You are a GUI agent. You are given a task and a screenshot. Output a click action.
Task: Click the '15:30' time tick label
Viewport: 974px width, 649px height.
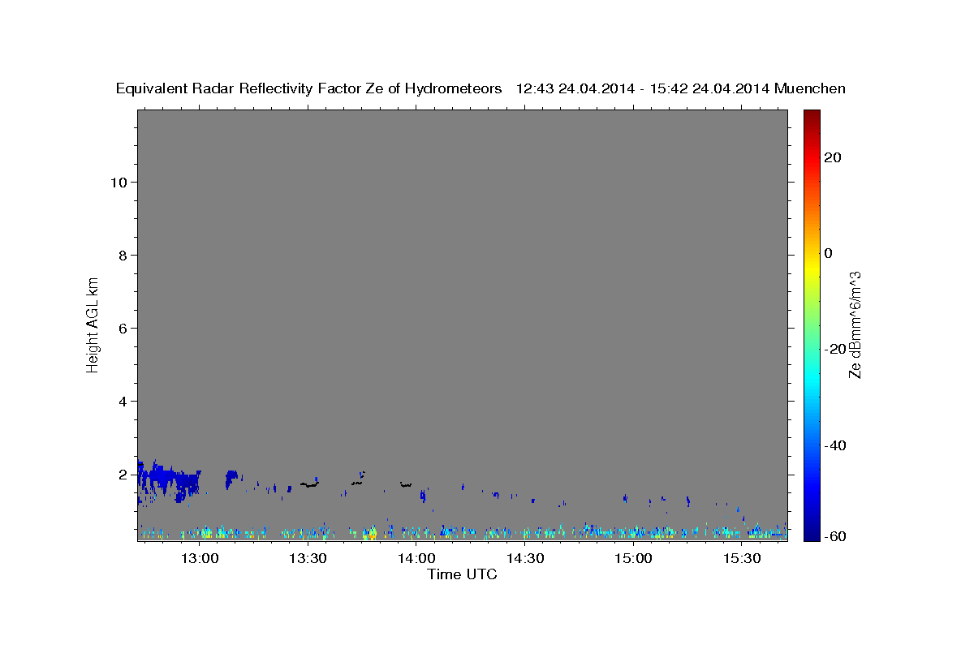tap(742, 558)
